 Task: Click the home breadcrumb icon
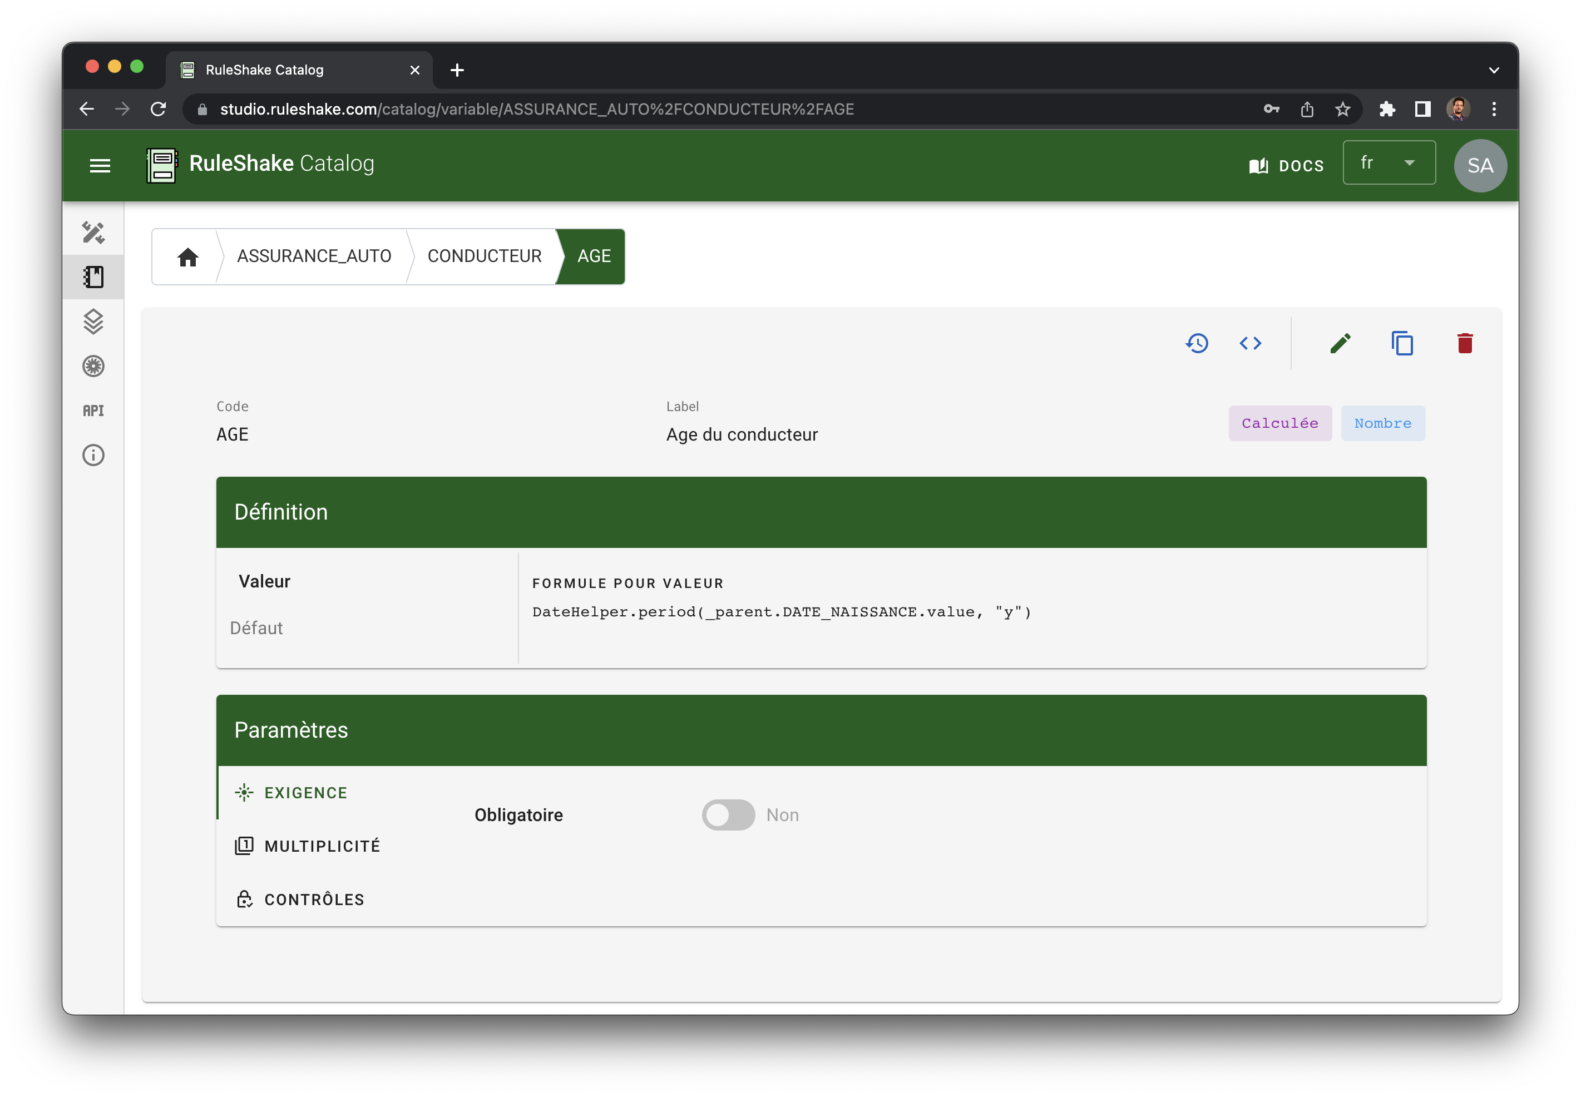tap(187, 257)
